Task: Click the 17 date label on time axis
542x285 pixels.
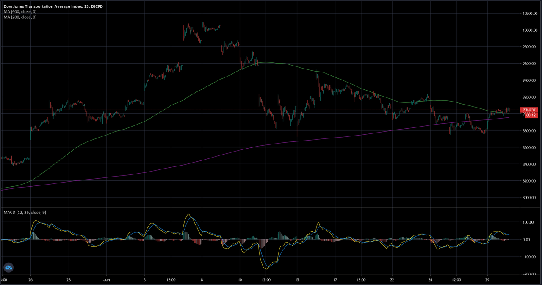Action: tap(335, 280)
